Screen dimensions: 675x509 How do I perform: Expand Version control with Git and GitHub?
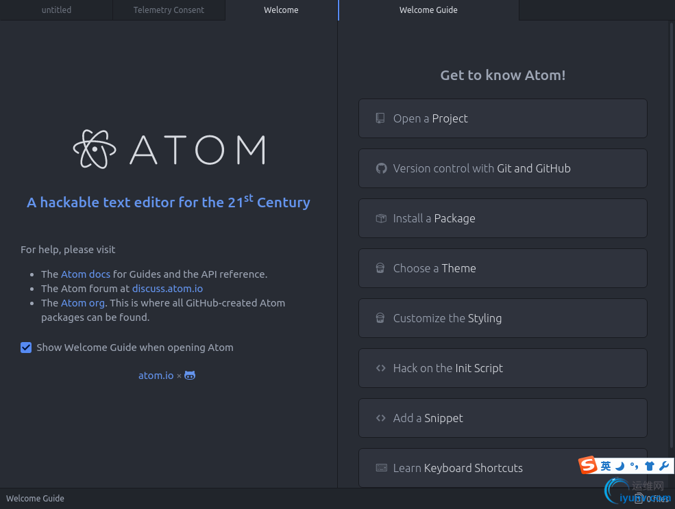[x=503, y=168]
